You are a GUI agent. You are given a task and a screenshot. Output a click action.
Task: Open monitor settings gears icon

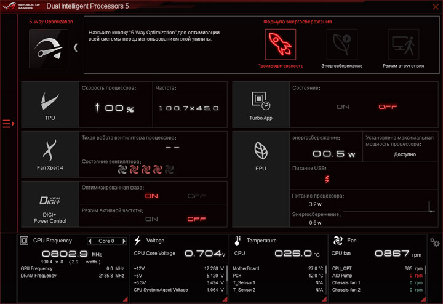(435, 242)
